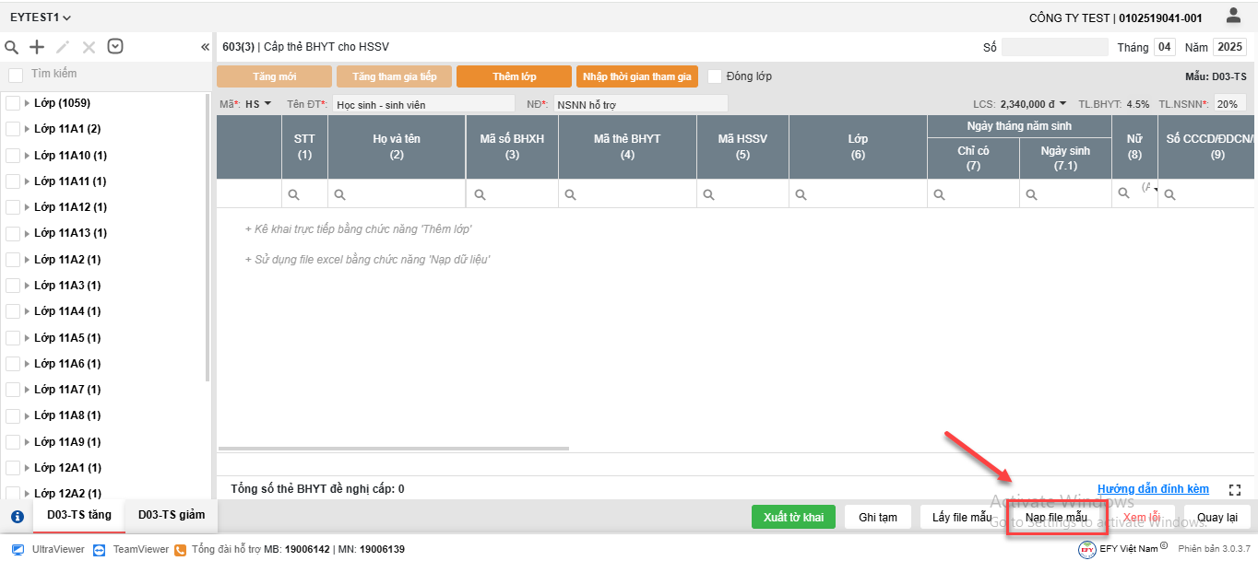Viewport: 1258px width, 561px height.
Task: Open the user account profile icon
Action: tap(1233, 16)
